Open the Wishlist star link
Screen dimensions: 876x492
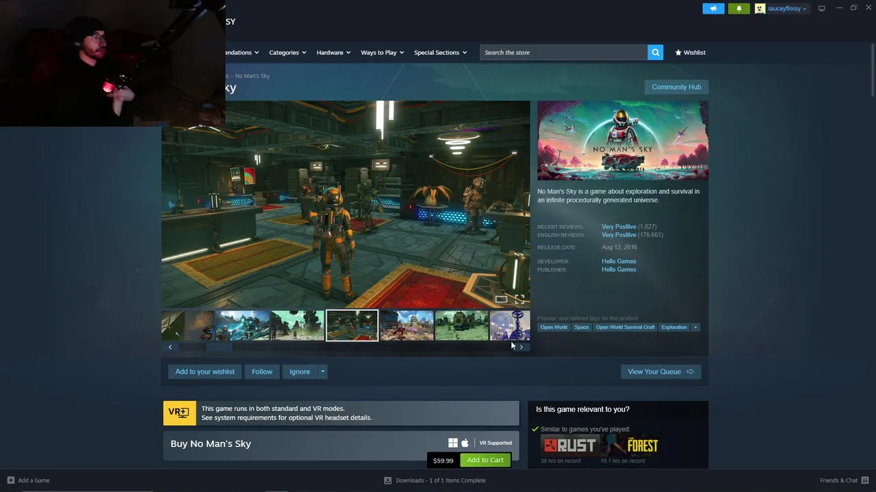[690, 53]
